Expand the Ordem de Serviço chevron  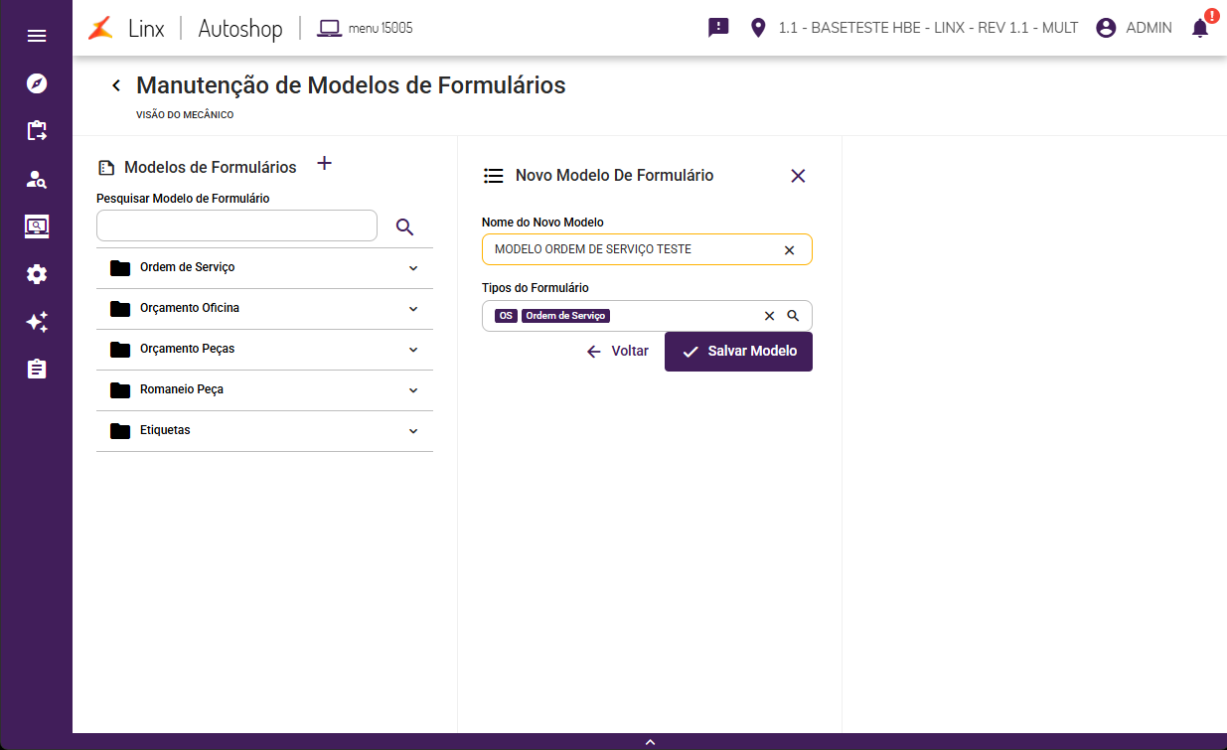tap(413, 268)
